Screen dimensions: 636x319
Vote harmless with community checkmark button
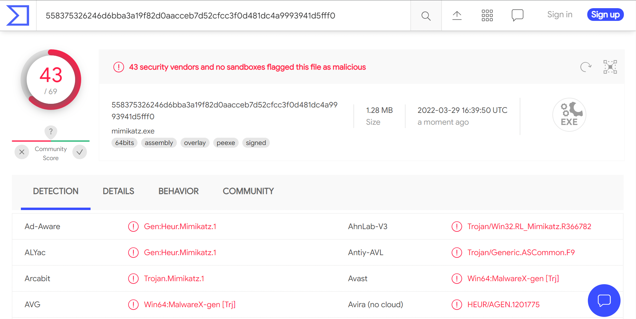[80, 152]
